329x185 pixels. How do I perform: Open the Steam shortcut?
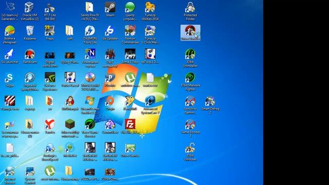click(x=110, y=9)
